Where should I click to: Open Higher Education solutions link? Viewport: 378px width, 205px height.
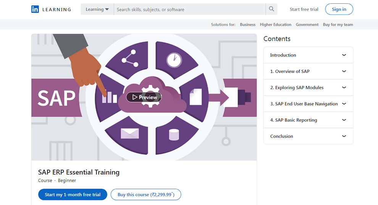click(276, 24)
